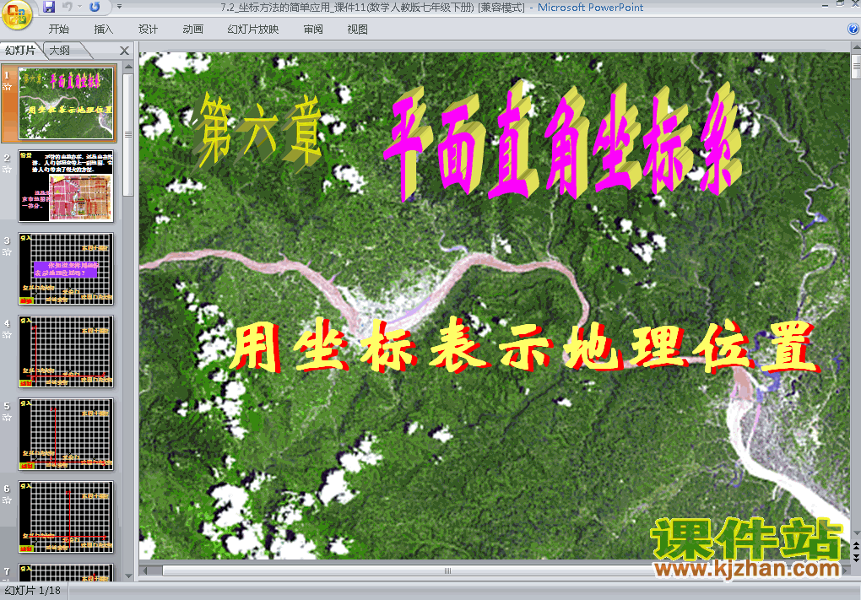Click the Redo/Repeat blue arrow icon
861x600 pixels.
point(95,7)
